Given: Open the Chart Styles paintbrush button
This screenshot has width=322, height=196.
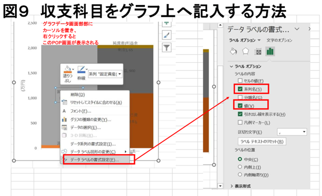Looking at the screenshot, I should pos(165,35).
